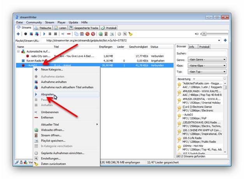244x179 pixels.
Task: Click the star icon of AddictedToRadio.com entry
Action: (179, 84)
